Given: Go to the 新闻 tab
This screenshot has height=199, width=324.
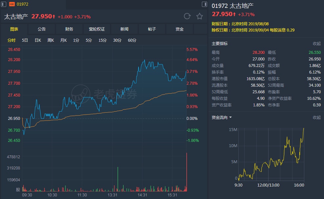Looking at the screenshot, I should tap(124, 29).
